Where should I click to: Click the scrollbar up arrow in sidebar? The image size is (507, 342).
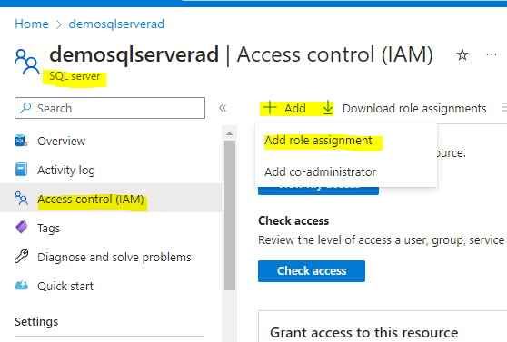[229, 133]
